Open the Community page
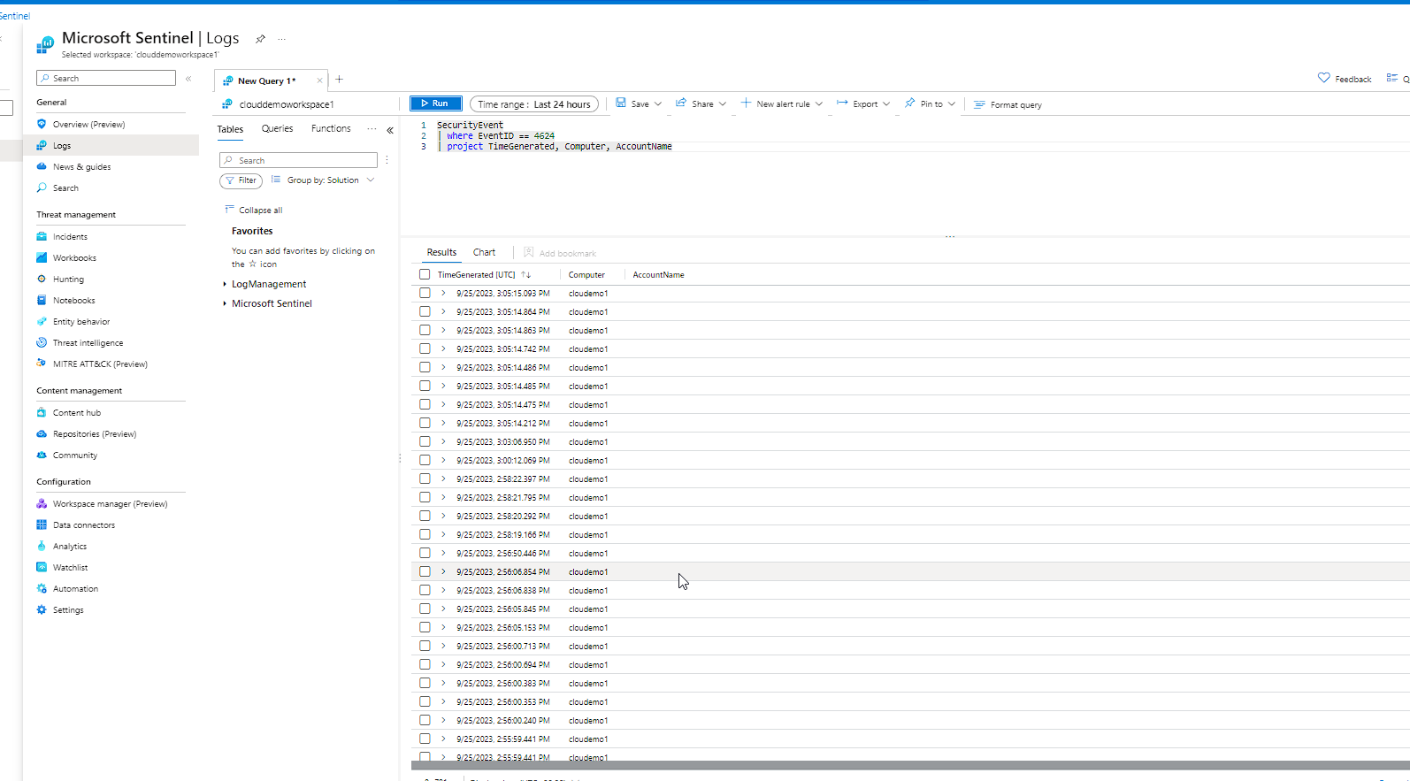 (75, 456)
